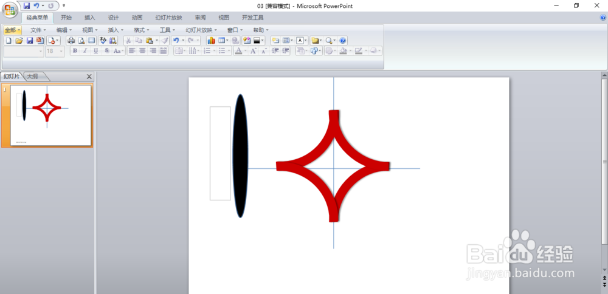Image resolution: width=608 pixels, height=294 pixels.
Task: Open the numbered list dropdown arrow
Action: click(x=214, y=51)
